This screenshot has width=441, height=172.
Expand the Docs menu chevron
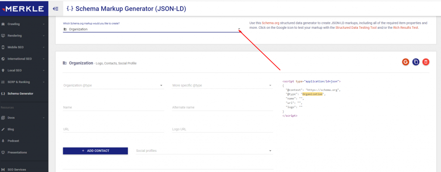click(x=43, y=118)
